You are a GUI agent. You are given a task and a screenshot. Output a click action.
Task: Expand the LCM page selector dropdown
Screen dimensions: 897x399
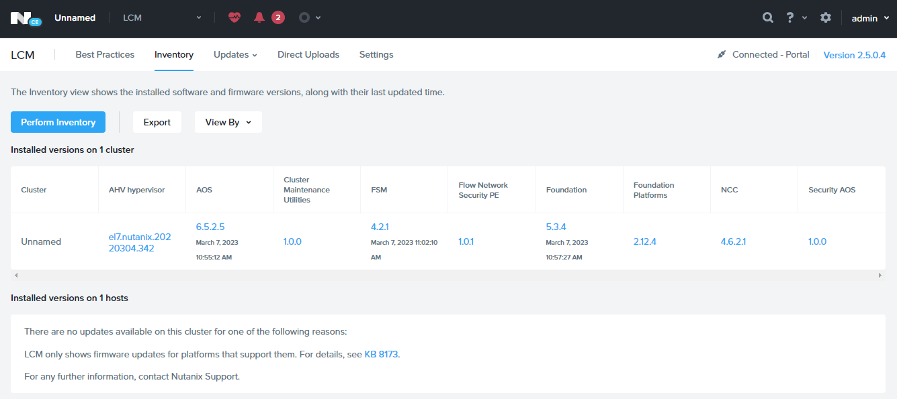click(162, 18)
